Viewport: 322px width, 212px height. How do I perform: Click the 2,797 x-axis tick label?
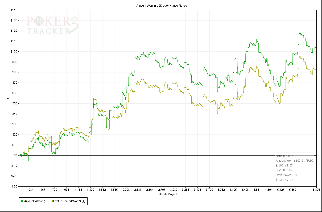[x=162, y=190]
